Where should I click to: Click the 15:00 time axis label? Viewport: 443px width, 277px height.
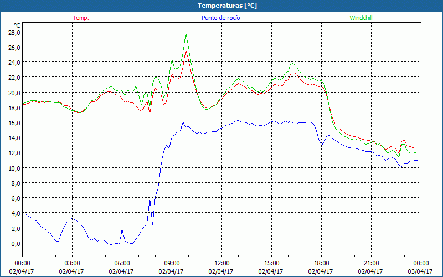[271, 264]
